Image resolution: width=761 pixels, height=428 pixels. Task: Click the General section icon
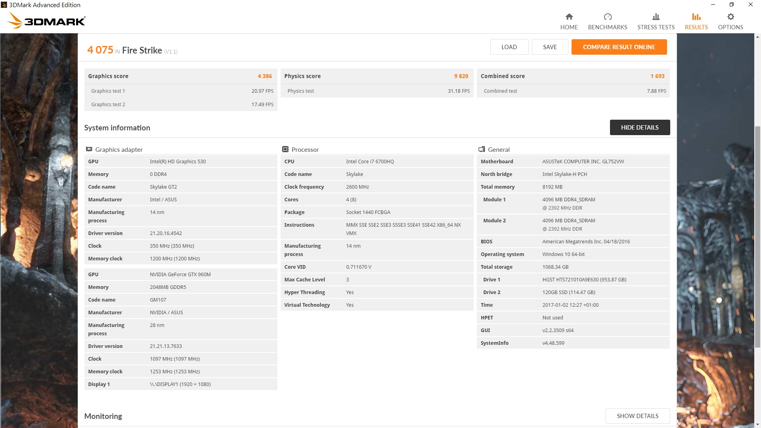click(x=482, y=149)
